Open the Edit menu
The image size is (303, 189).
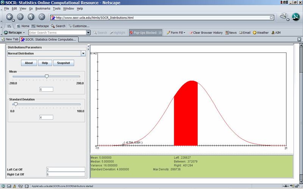(14, 8)
